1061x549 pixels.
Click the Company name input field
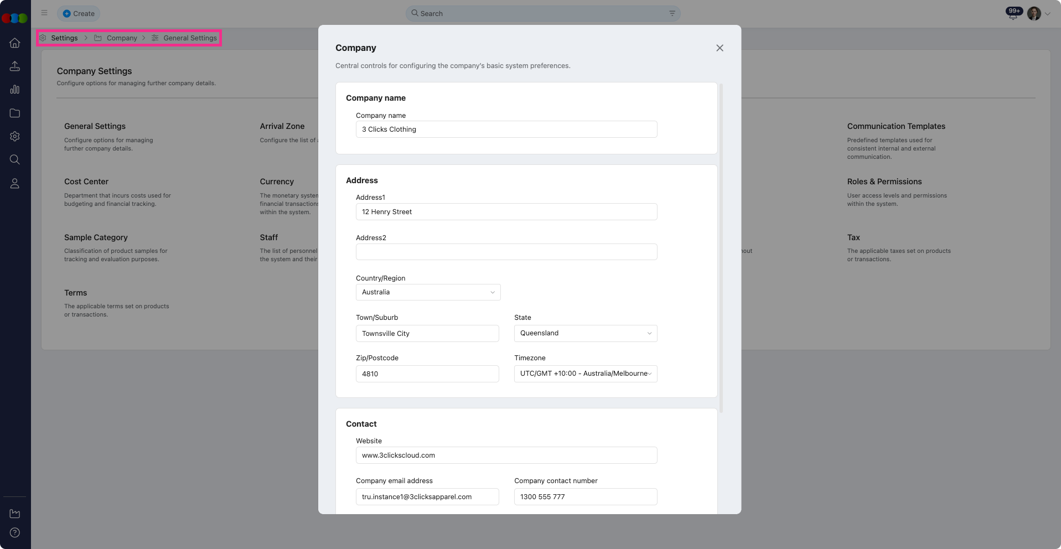coord(506,130)
